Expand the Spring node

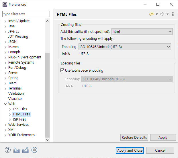coord(5,78)
